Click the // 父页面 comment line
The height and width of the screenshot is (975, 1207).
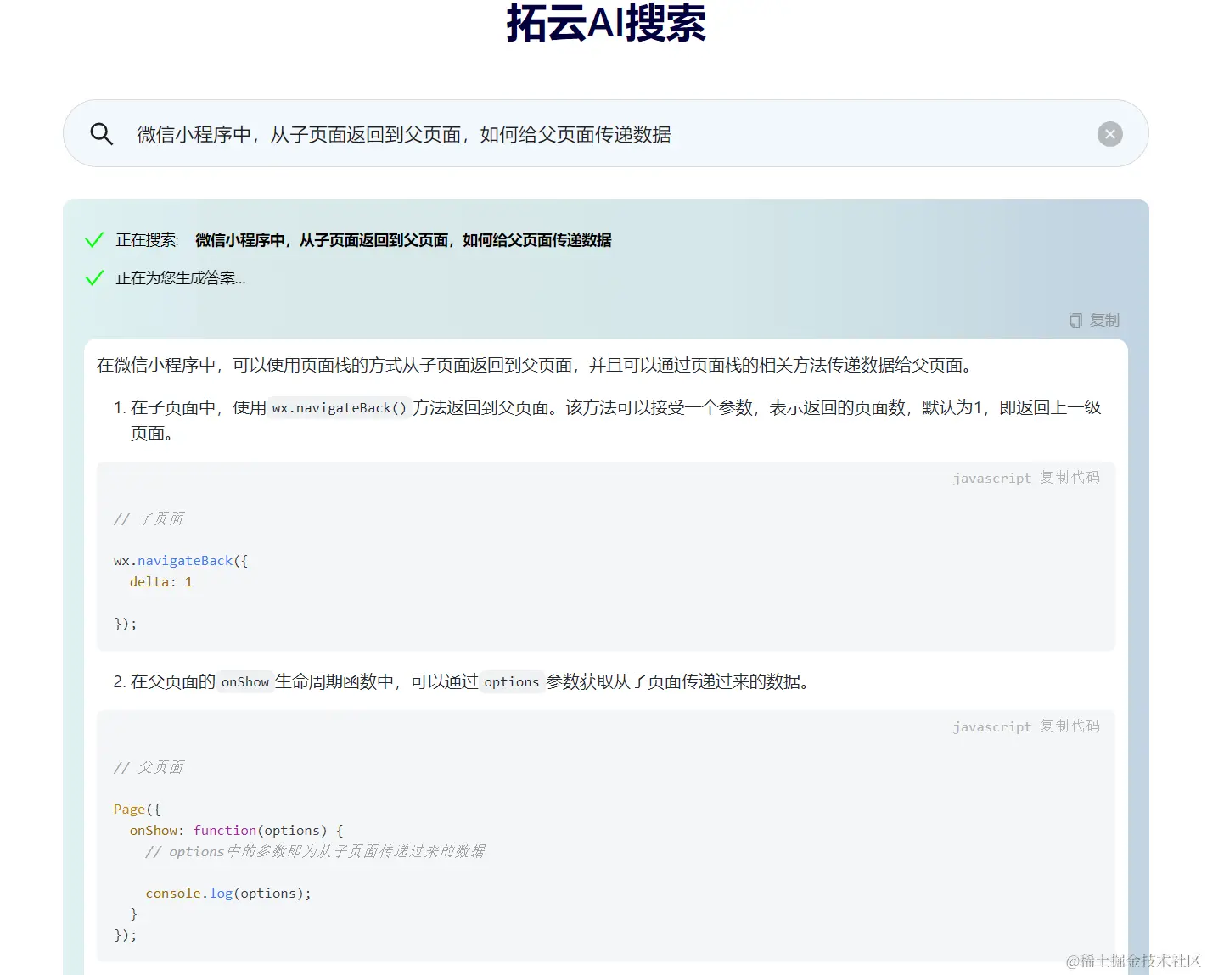click(x=149, y=767)
